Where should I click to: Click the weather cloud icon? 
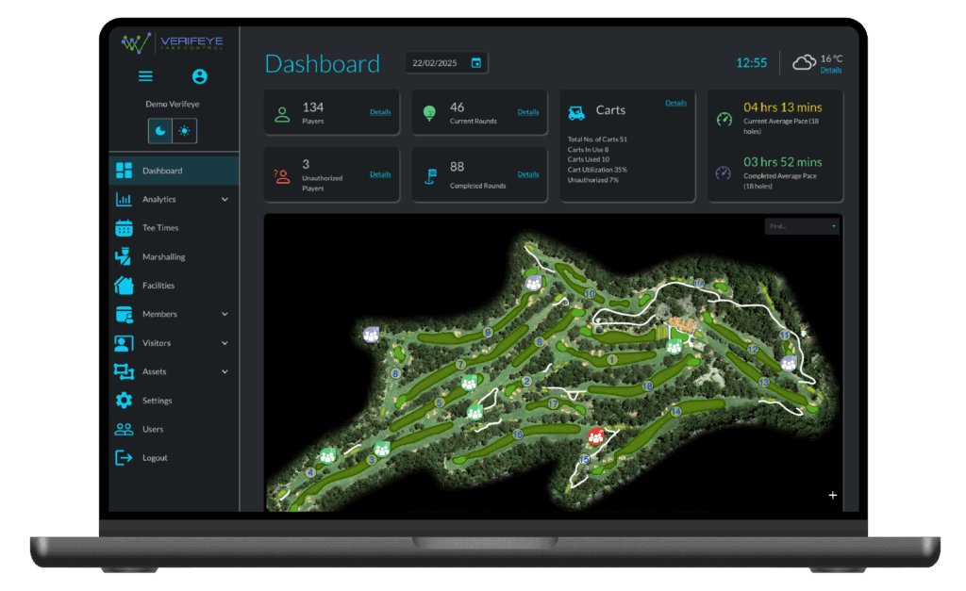click(x=804, y=62)
